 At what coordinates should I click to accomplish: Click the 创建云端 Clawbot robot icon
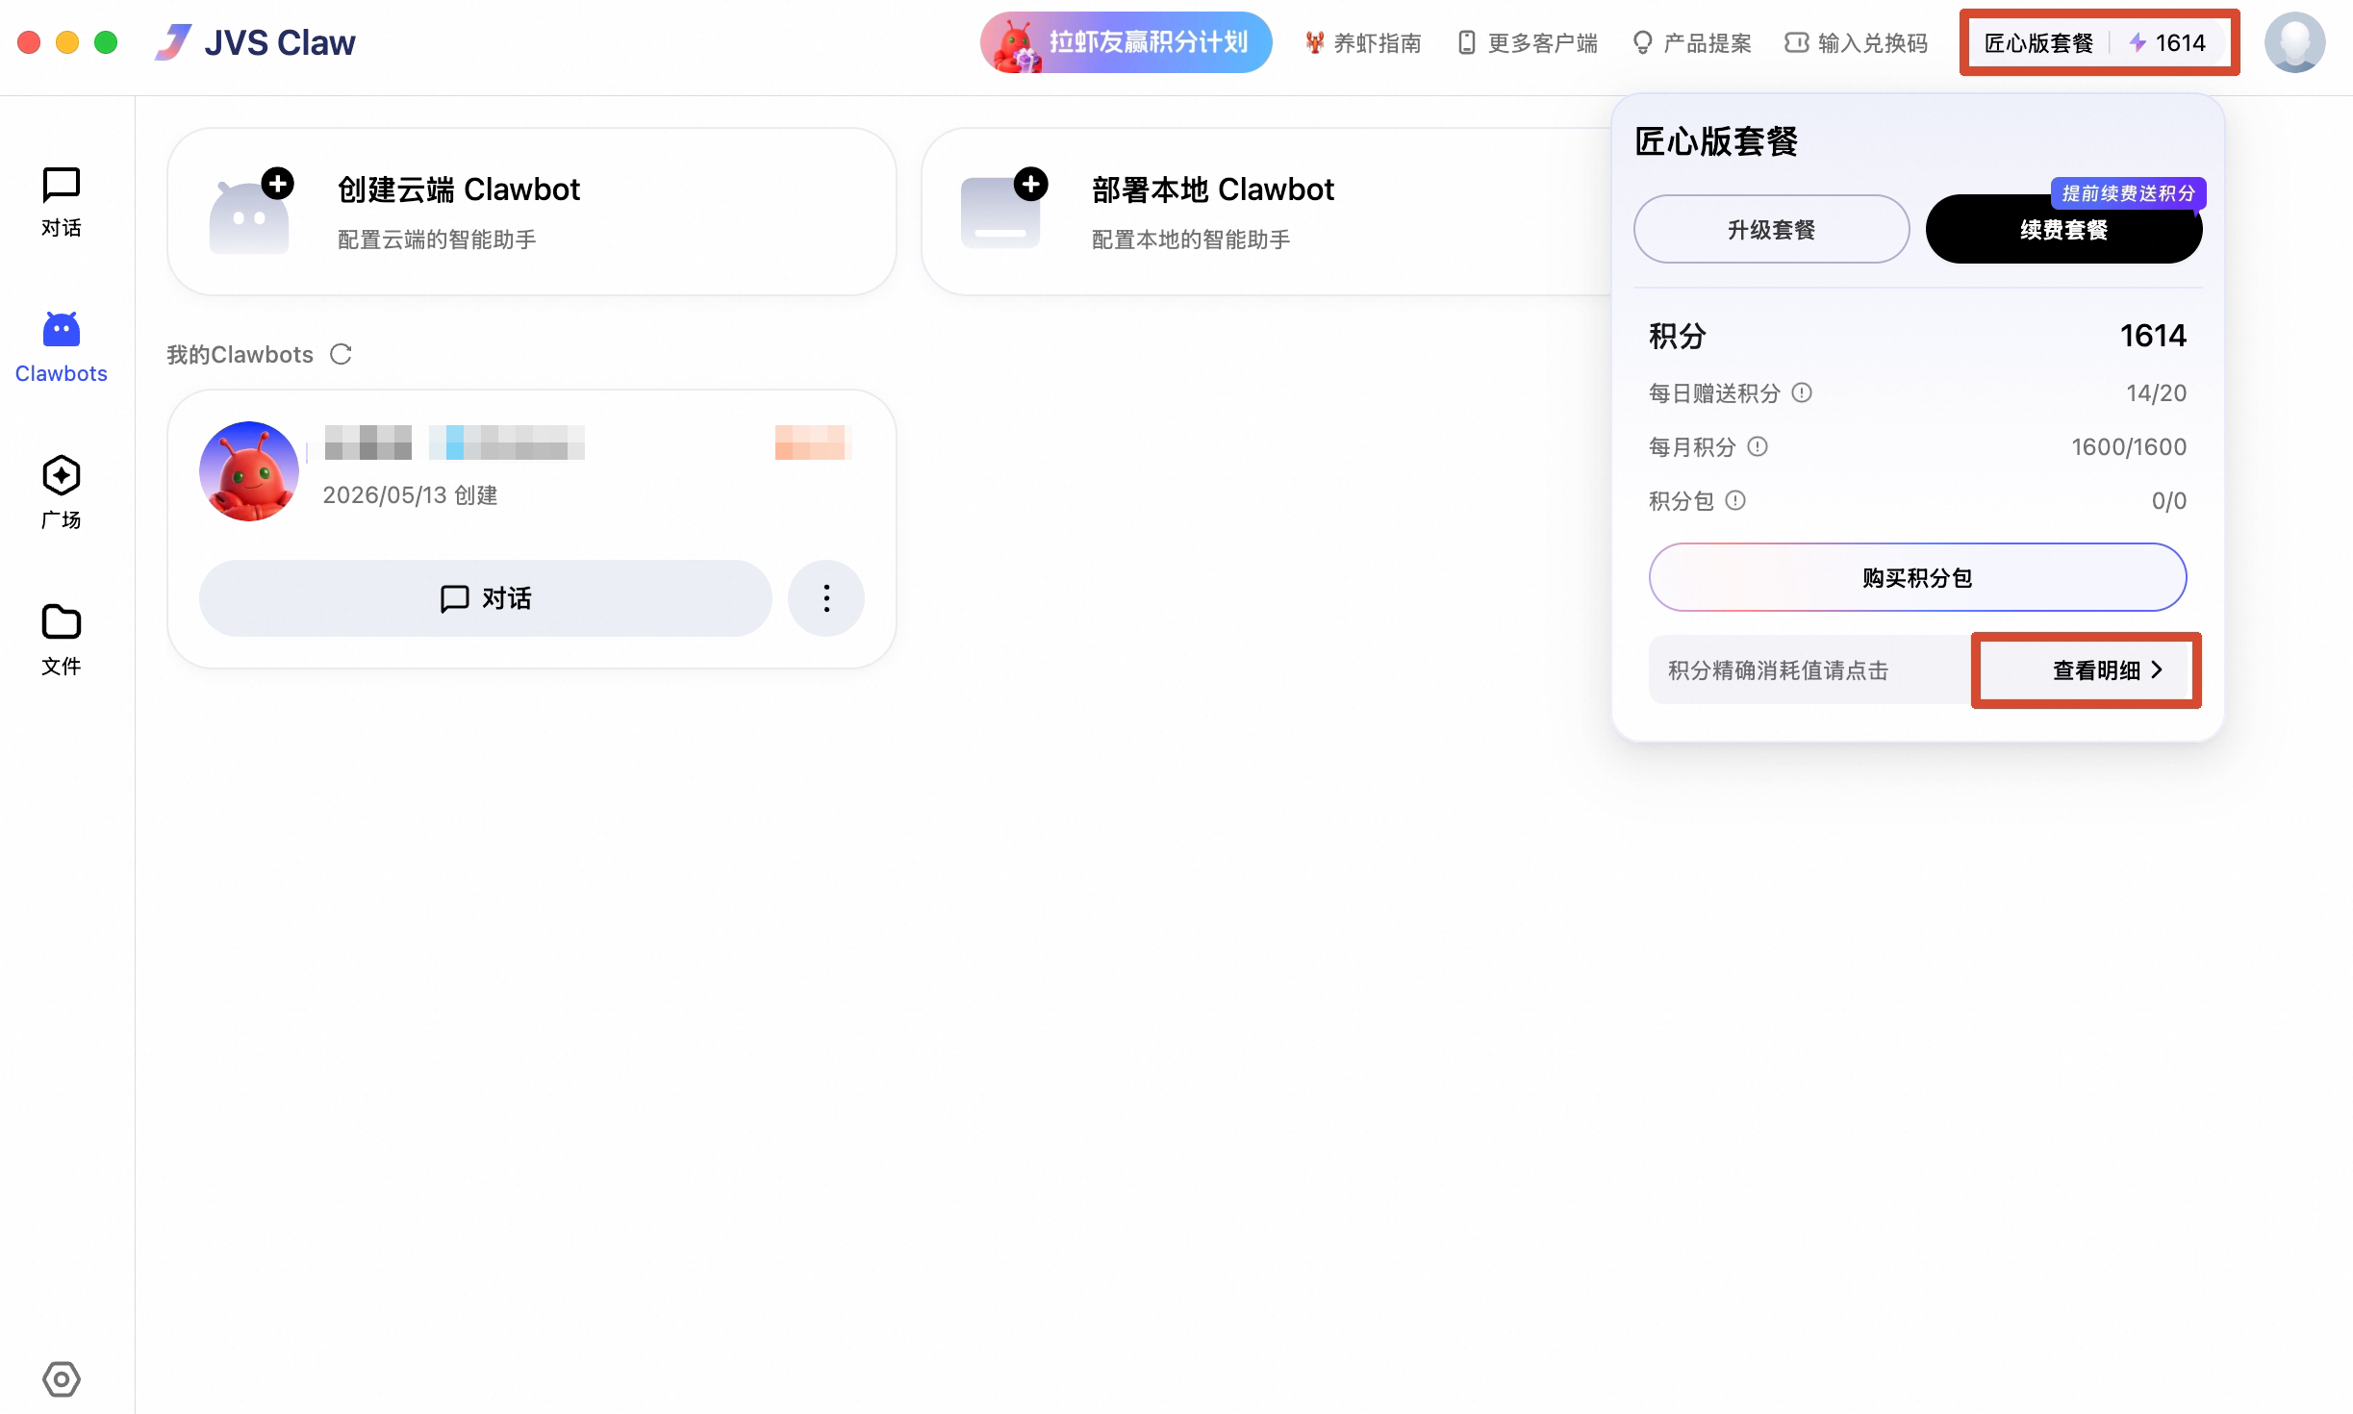click(250, 212)
